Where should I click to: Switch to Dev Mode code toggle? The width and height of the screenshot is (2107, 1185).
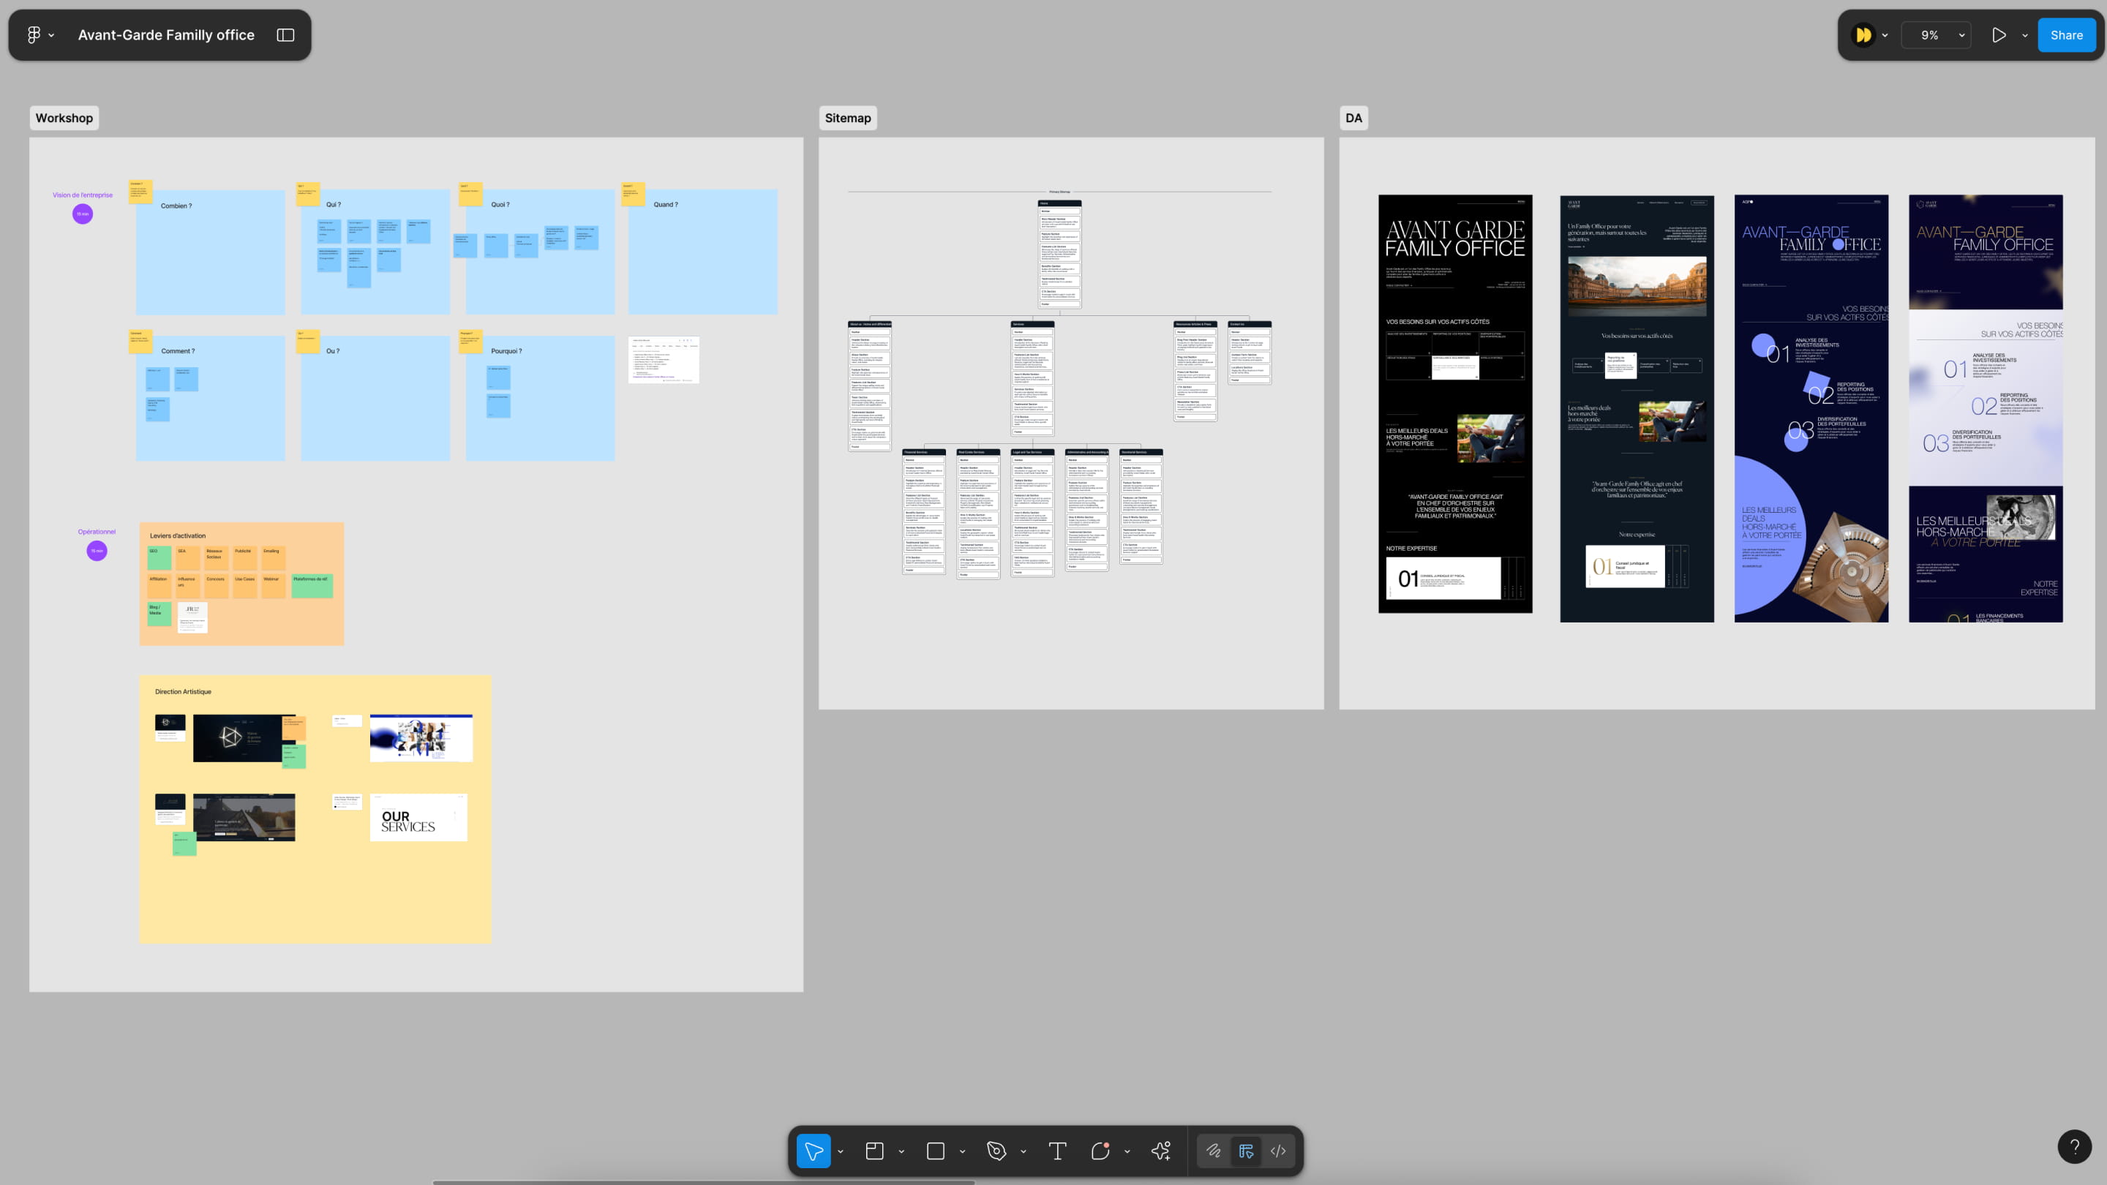(x=1277, y=1151)
